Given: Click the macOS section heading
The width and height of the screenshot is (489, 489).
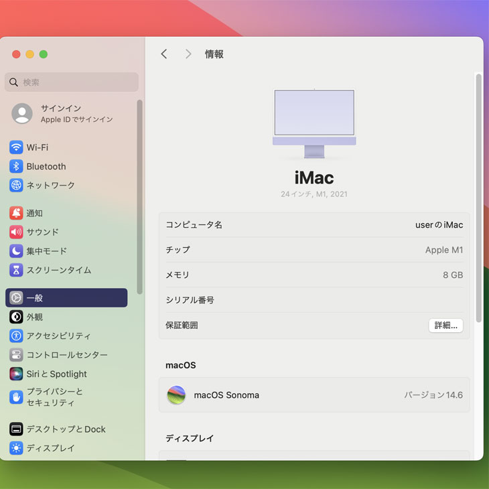Looking at the screenshot, I should [181, 365].
